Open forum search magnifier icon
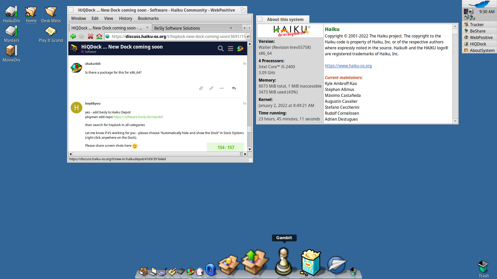The height and width of the screenshot is (279, 497). tap(221, 48)
